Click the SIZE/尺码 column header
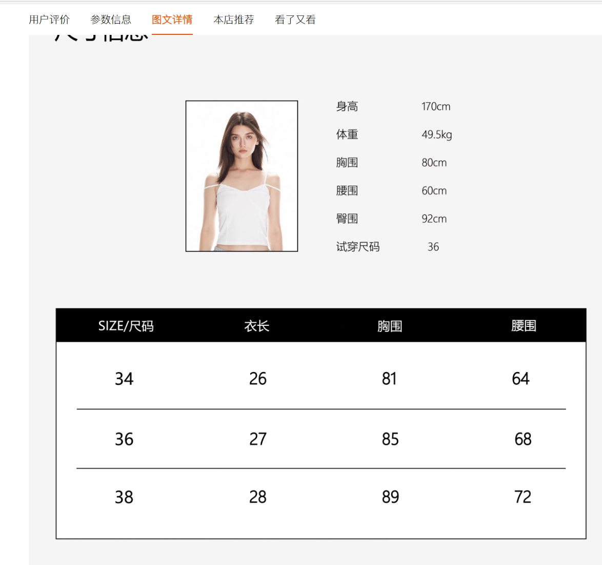This screenshot has height=565, width=602. point(126,326)
